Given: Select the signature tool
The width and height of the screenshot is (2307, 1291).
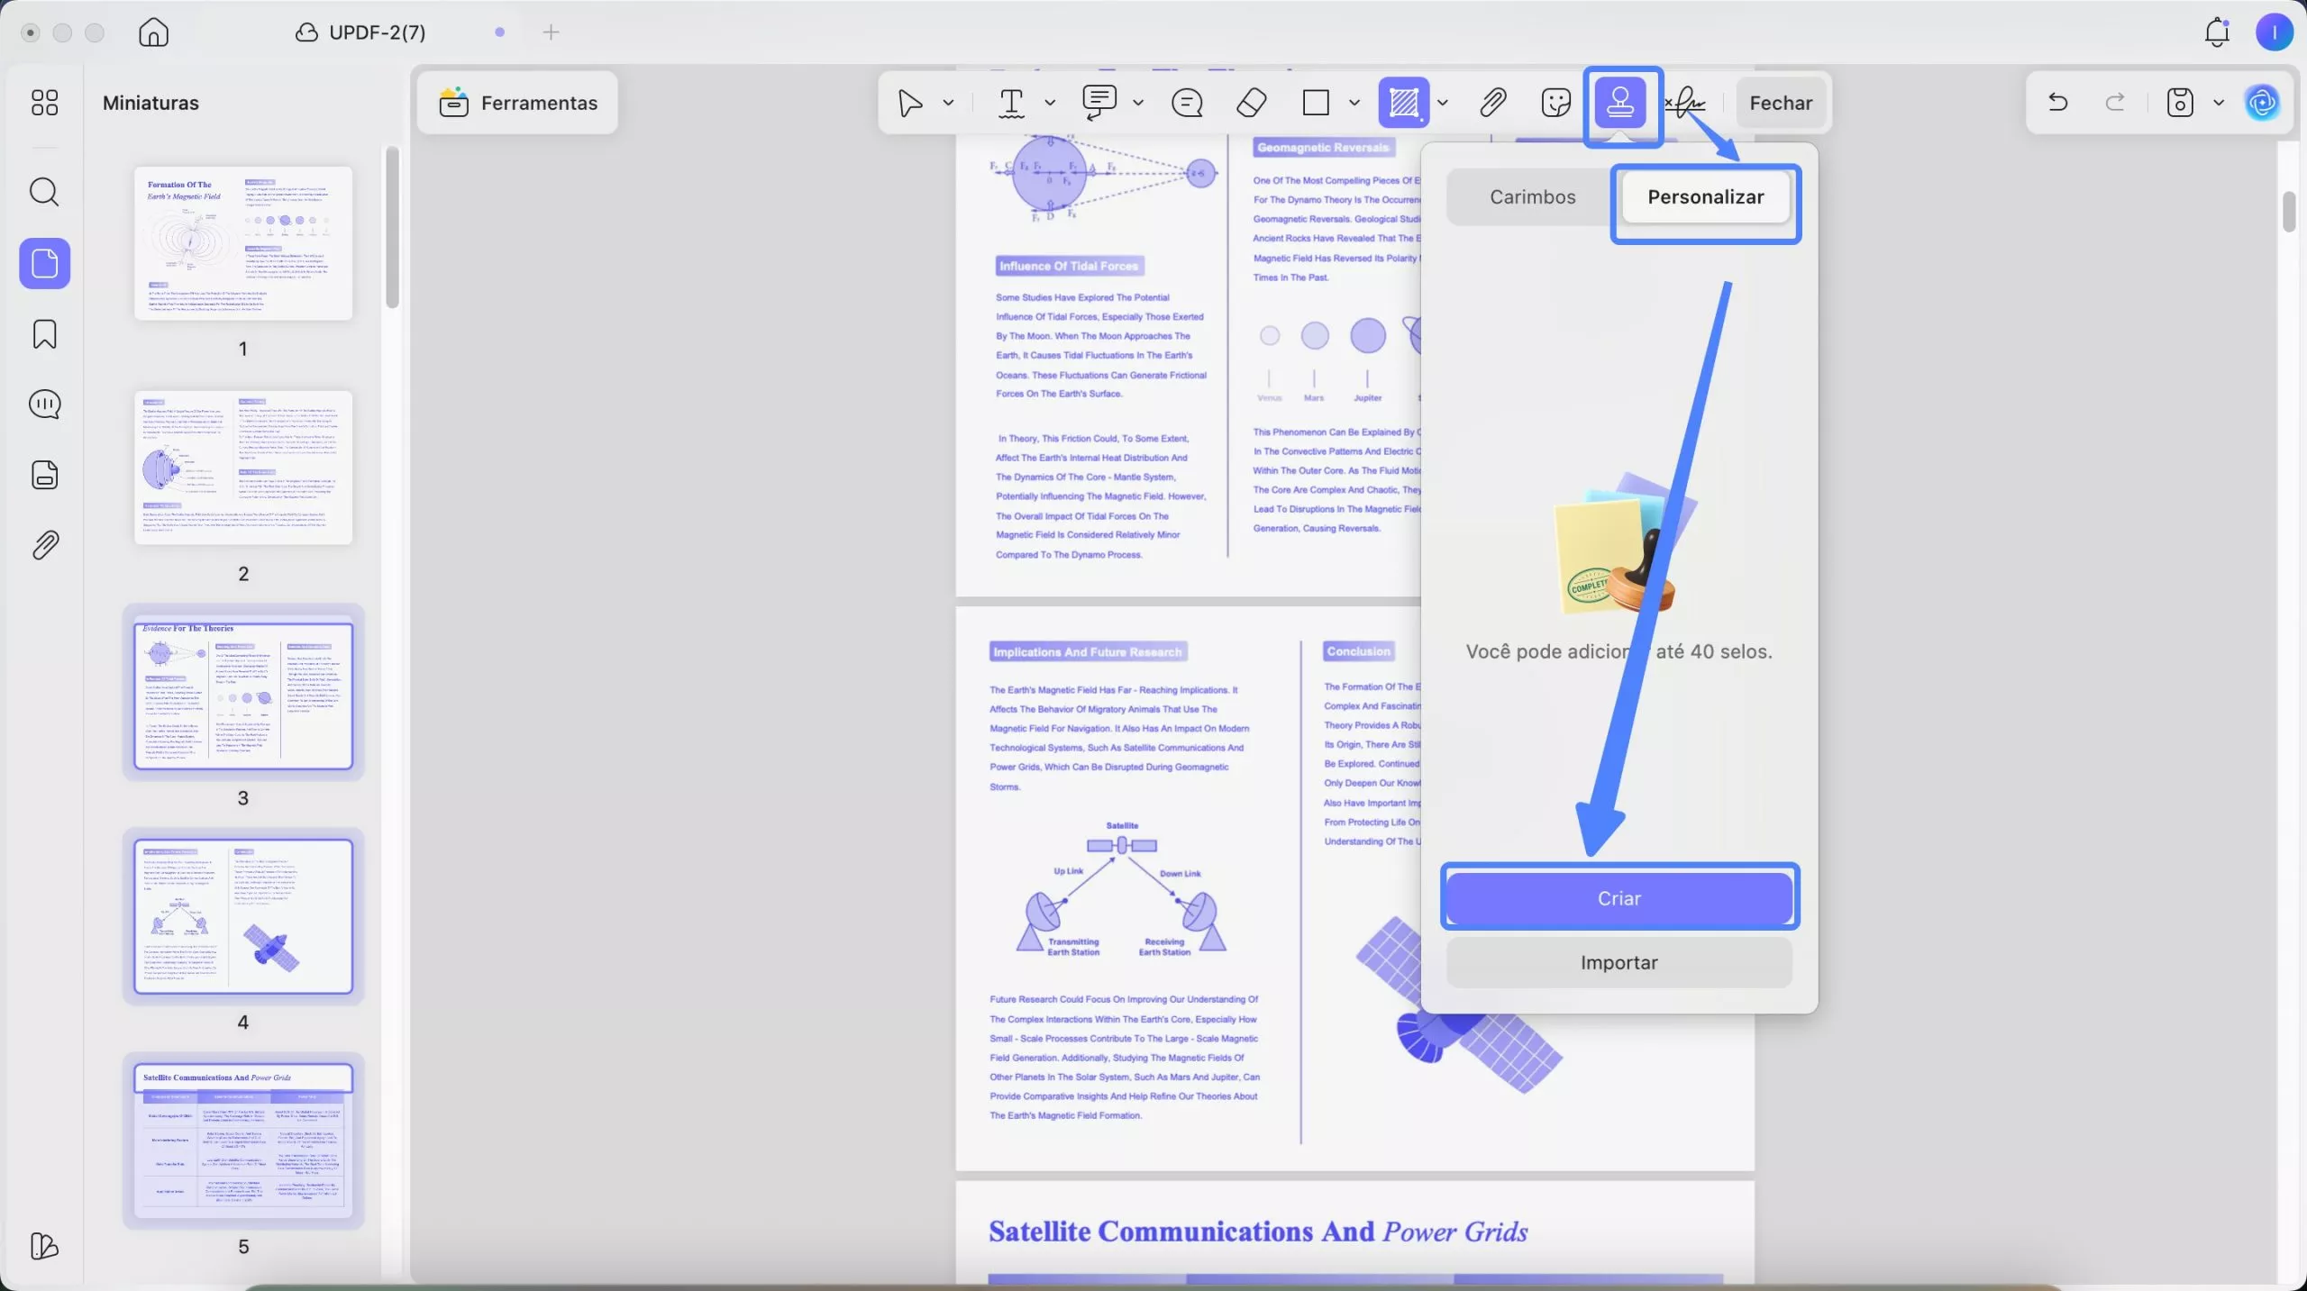Looking at the screenshot, I should (1686, 103).
